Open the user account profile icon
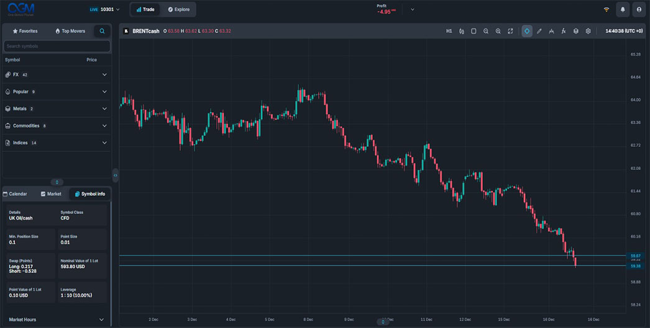Image resolution: width=650 pixels, height=328 pixels. (638, 9)
